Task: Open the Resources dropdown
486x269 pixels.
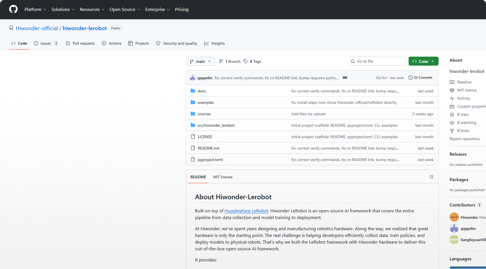Action: [92, 9]
